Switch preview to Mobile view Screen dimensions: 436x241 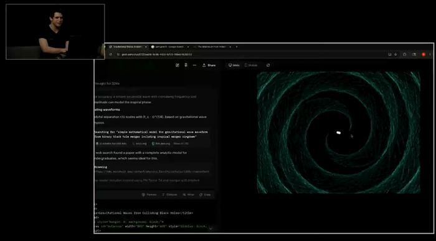pyautogui.click(x=251, y=65)
